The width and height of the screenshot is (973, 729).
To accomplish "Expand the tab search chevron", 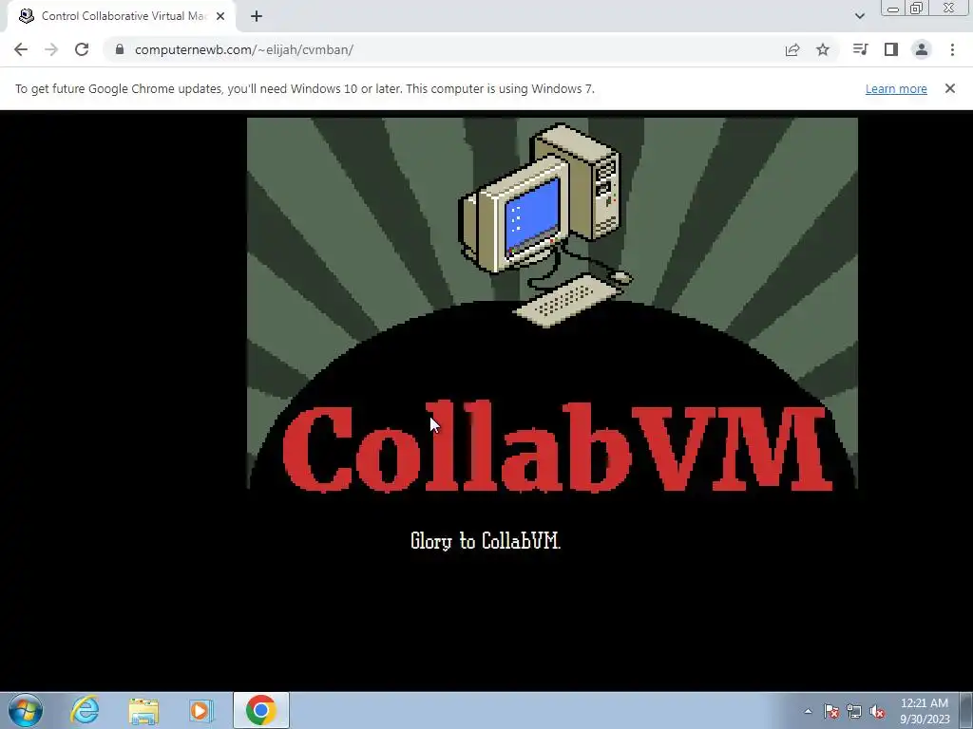I will click(859, 16).
